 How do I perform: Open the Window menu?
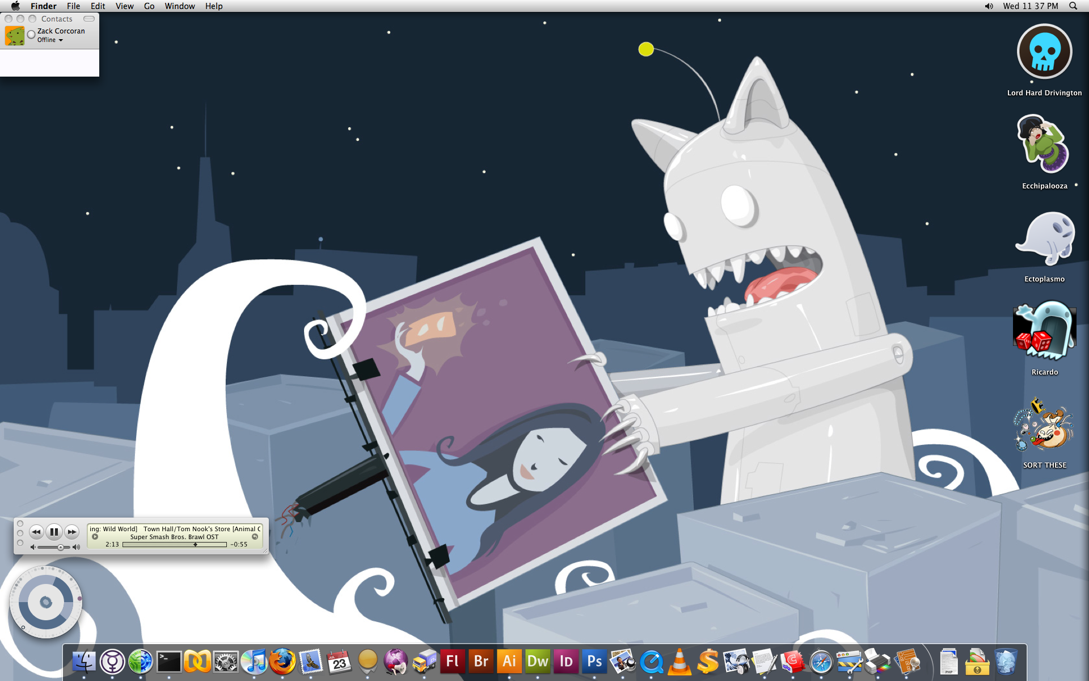point(179,6)
